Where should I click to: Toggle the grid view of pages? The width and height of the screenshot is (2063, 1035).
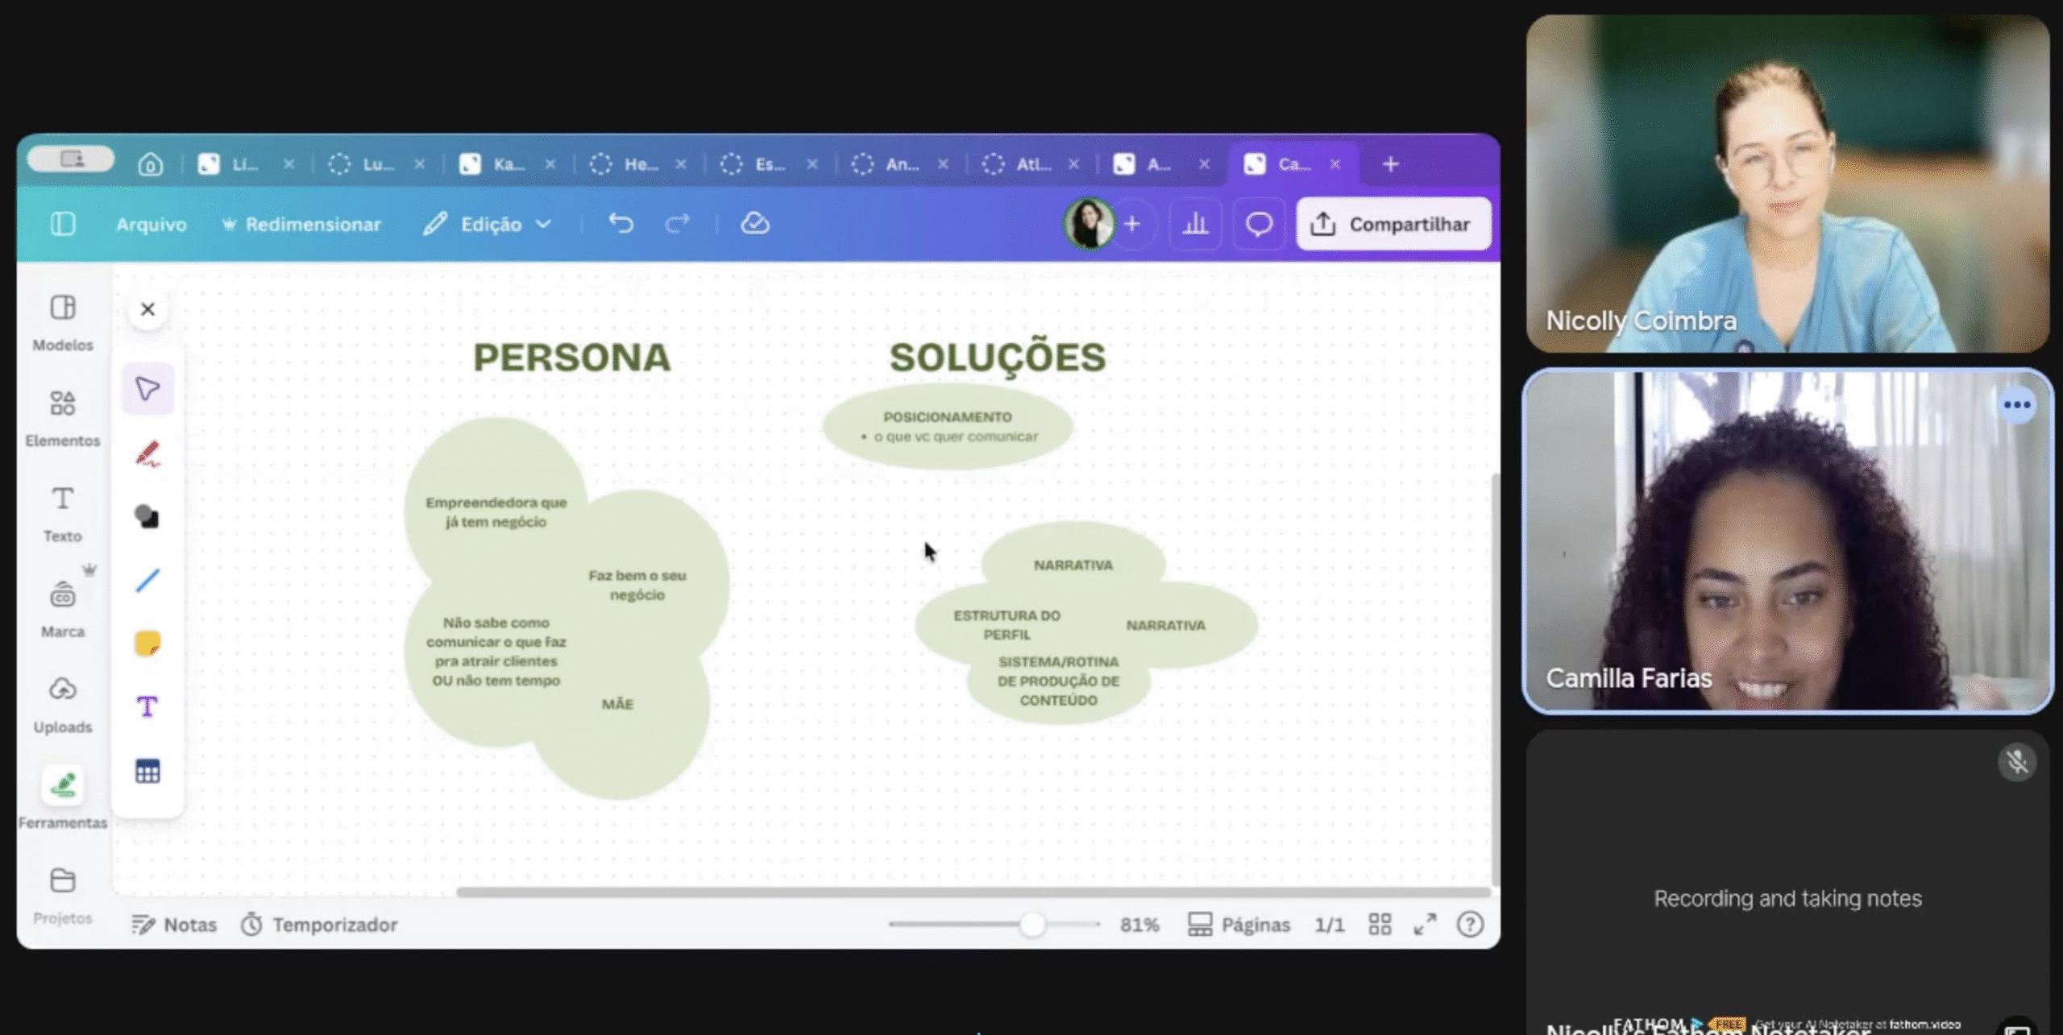click(x=1380, y=925)
